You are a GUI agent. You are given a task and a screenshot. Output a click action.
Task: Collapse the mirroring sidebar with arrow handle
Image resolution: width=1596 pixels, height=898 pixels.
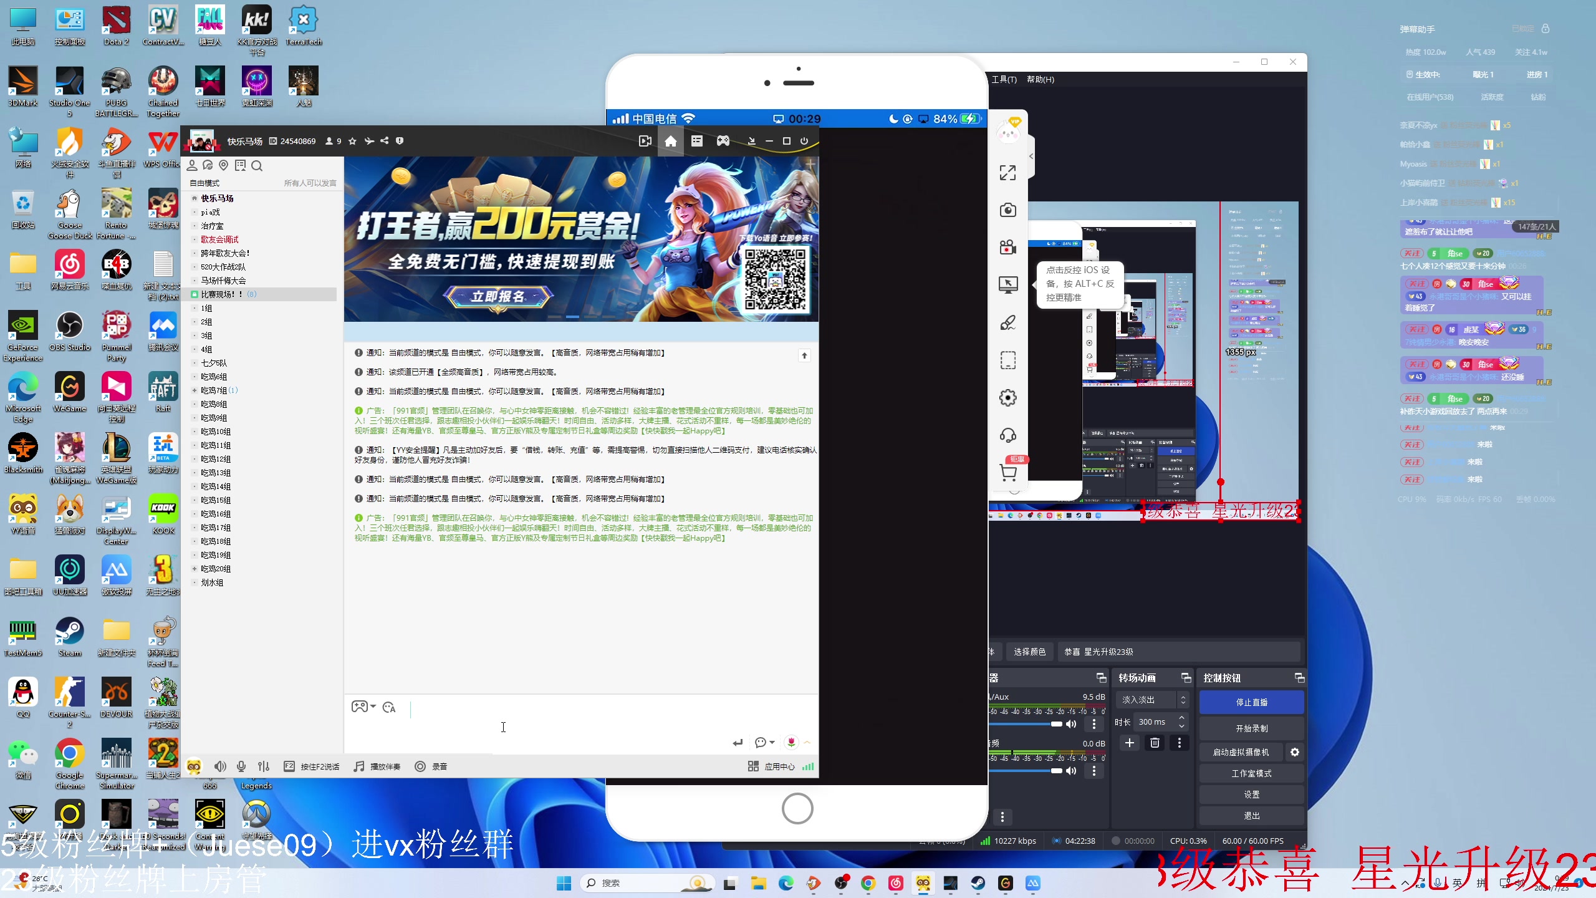click(1032, 156)
